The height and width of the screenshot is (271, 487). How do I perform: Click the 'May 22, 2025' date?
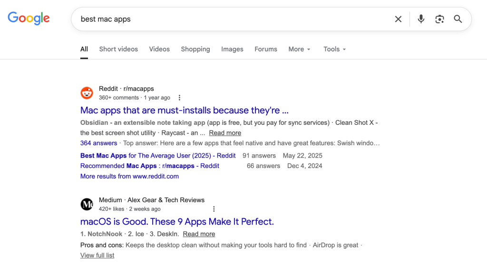302,156
